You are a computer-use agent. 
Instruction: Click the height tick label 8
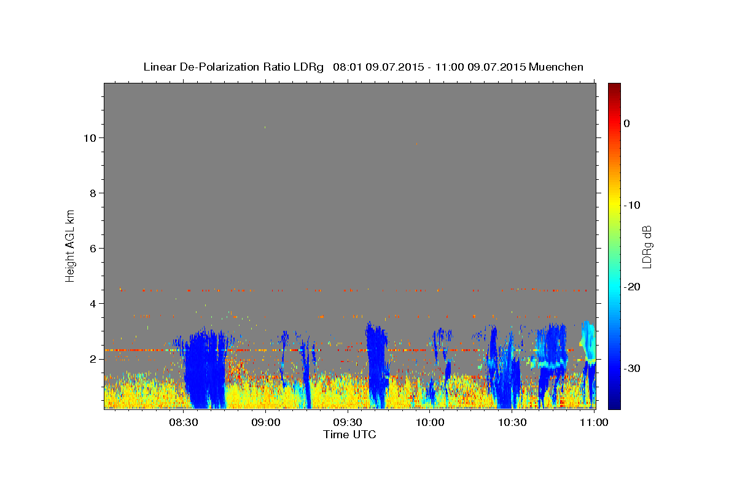[x=93, y=193]
